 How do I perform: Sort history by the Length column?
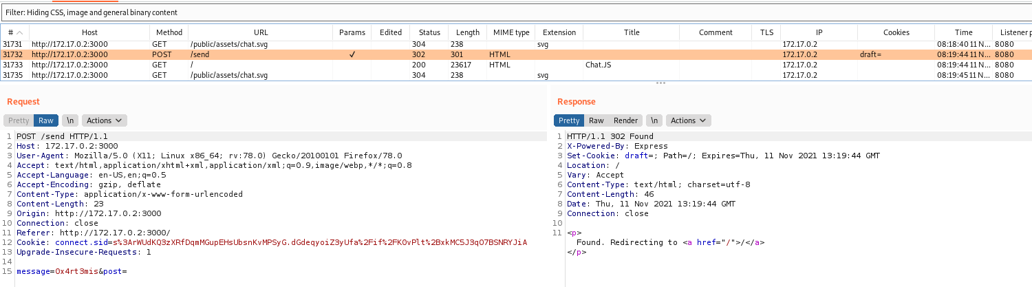coord(468,32)
